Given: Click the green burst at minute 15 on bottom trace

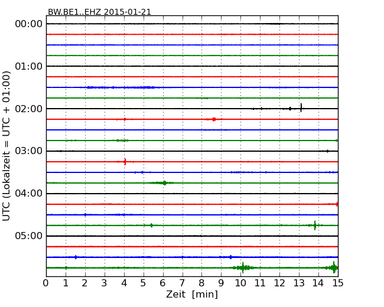Looking at the screenshot, I should pyautogui.click(x=334, y=267).
